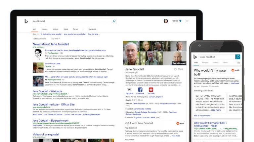
Task: Open the YouTube icon in knowledge panel
Action: click(x=151, y=90)
